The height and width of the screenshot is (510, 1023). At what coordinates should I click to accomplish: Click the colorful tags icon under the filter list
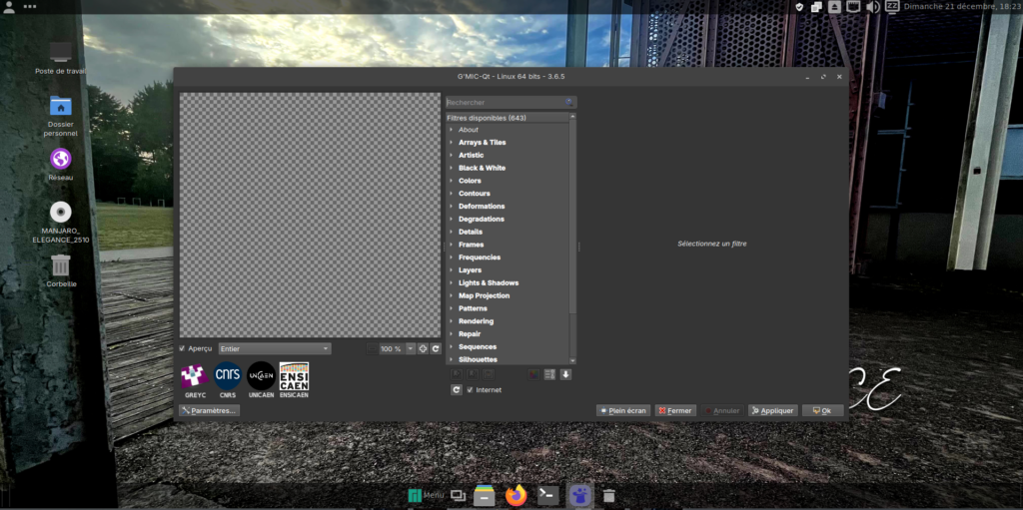pyautogui.click(x=533, y=374)
